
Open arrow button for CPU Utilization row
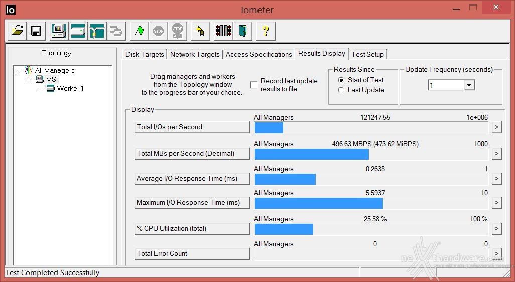pyautogui.click(x=496, y=228)
